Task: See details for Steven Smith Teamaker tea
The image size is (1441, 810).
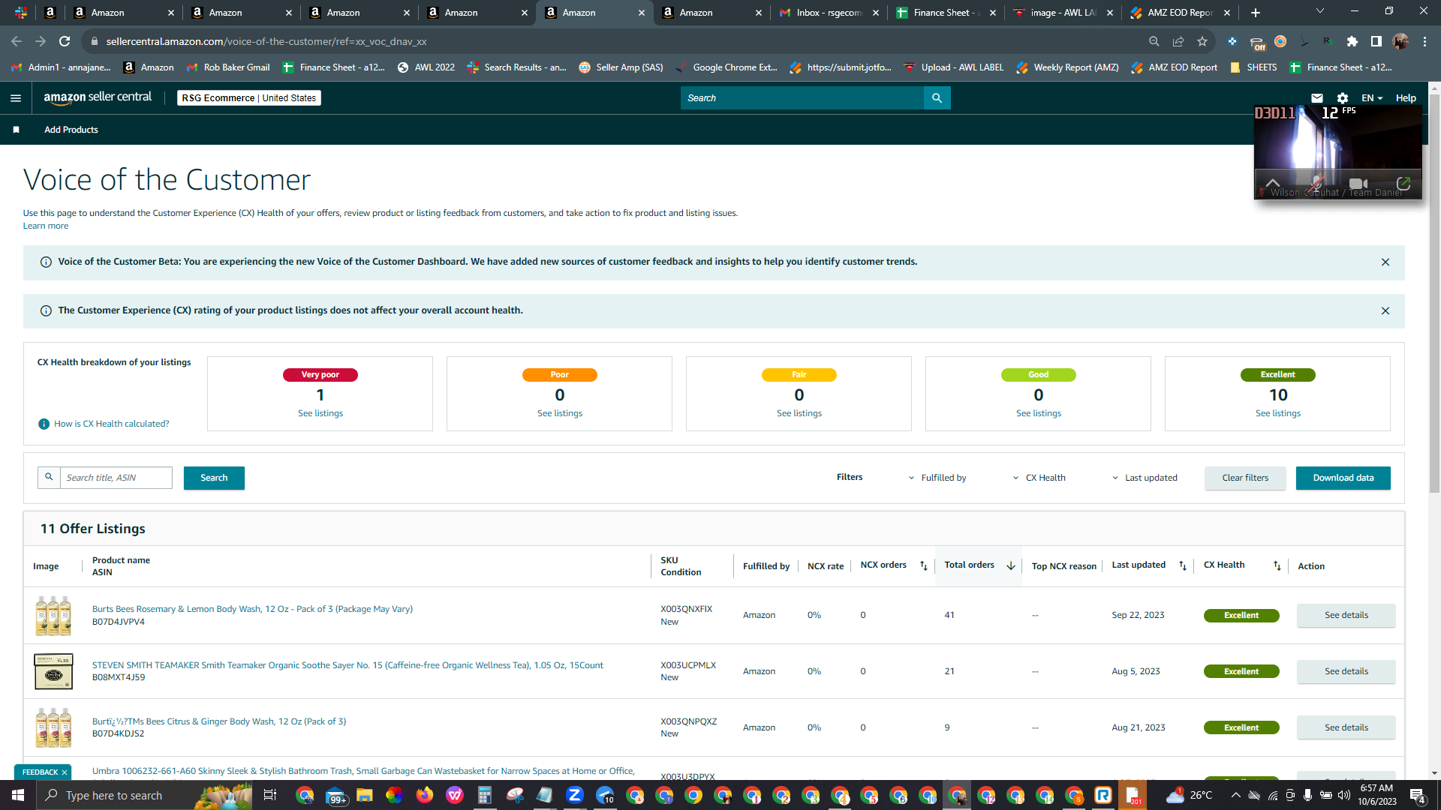Action: 1346,671
